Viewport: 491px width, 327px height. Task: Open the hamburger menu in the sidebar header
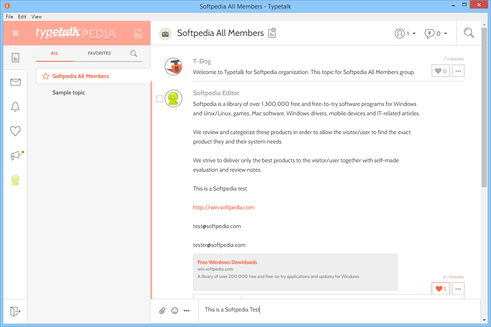16,33
